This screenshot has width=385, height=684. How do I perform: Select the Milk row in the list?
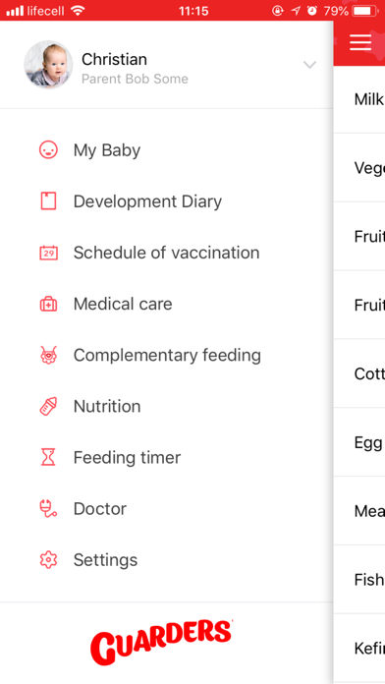pyautogui.click(x=359, y=99)
